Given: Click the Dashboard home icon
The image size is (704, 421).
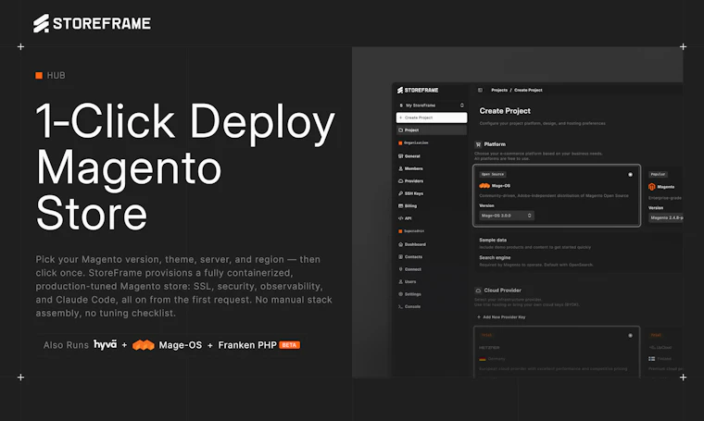Looking at the screenshot, I should (x=400, y=244).
